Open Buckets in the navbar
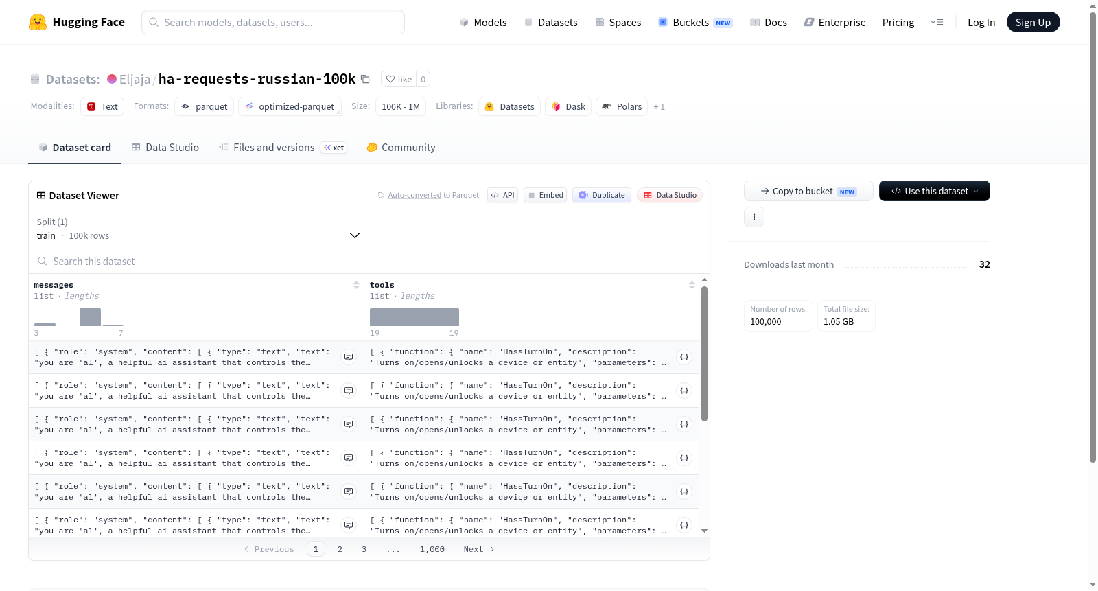 [695, 22]
